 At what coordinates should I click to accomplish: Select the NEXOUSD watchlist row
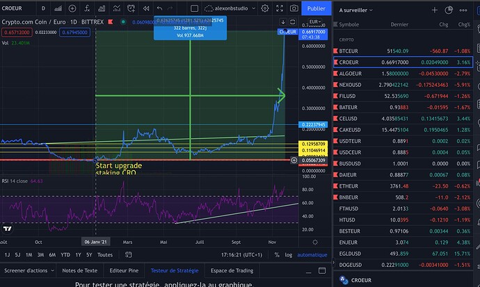click(403, 85)
